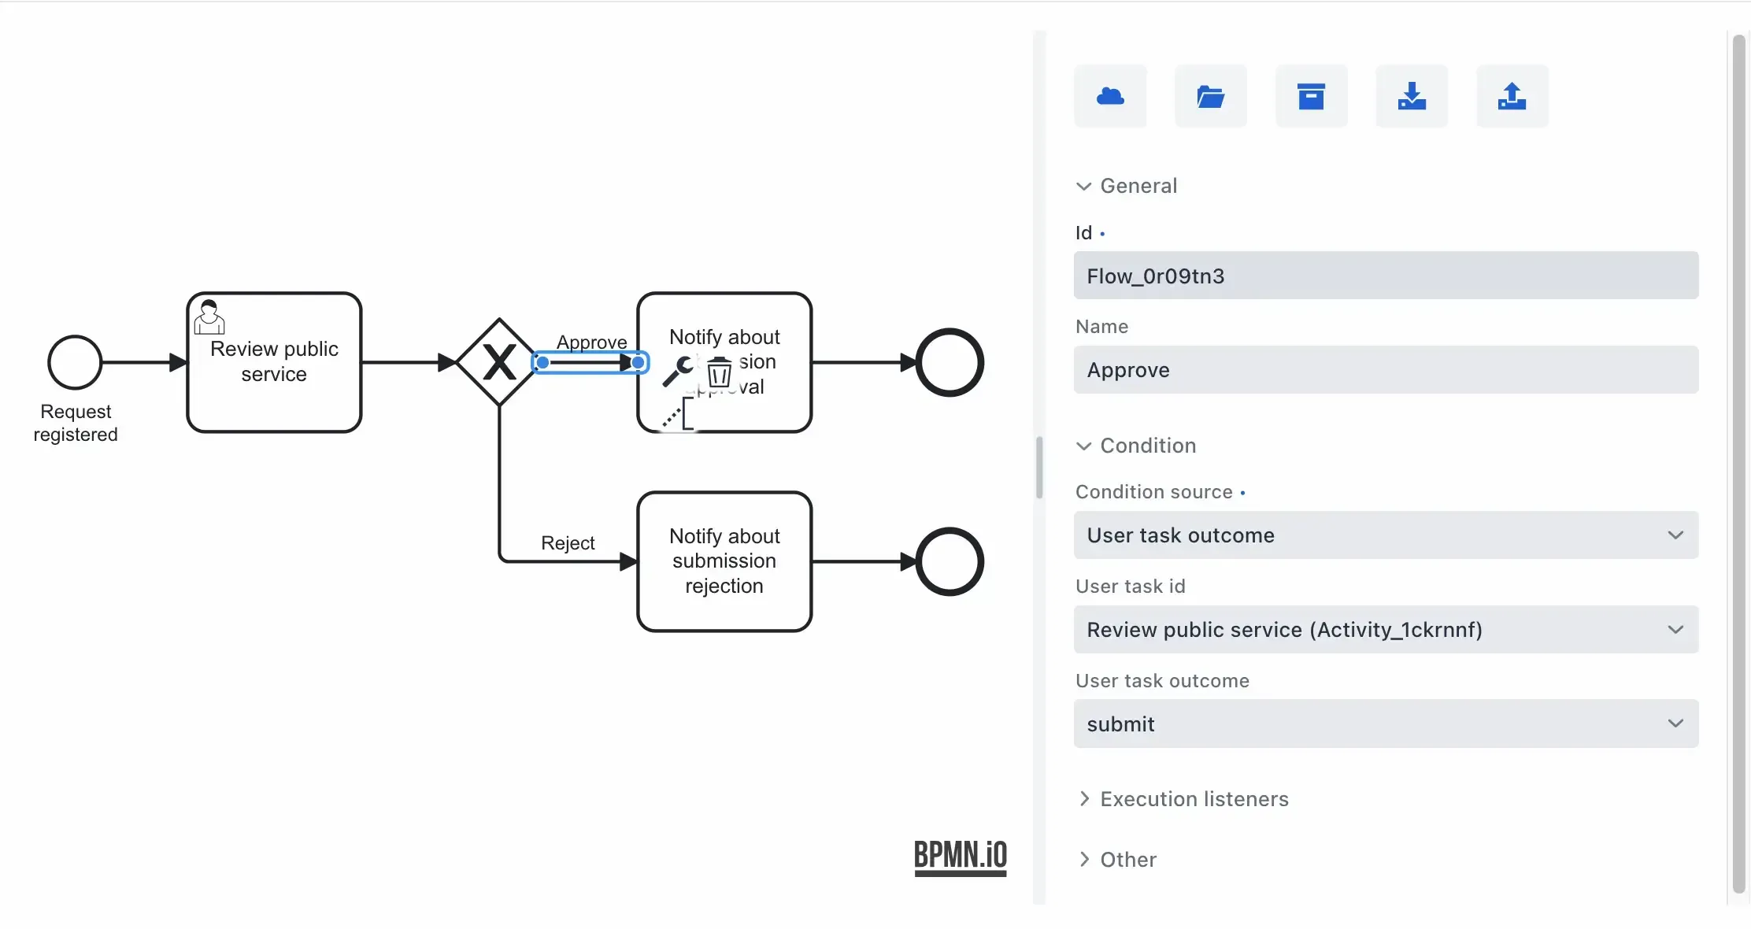Select the exclusive gateway X symbol
Image resolution: width=1751 pixels, height=929 pixels.
[x=499, y=363]
